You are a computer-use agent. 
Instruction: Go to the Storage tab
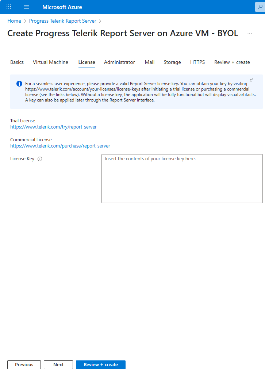click(172, 62)
